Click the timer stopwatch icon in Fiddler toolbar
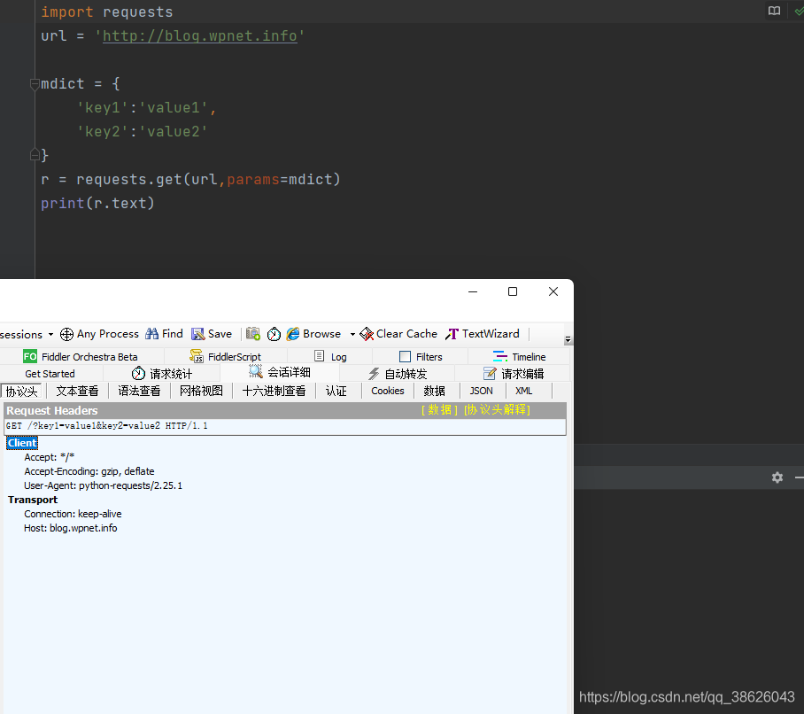 click(274, 335)
